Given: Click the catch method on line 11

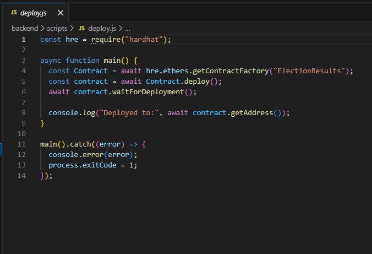Looking at the screenshot, I should [x=80, y=144].
